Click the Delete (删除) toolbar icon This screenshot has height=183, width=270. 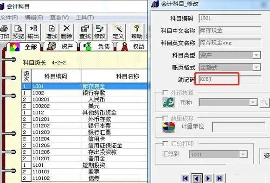[x=66, y=32]
